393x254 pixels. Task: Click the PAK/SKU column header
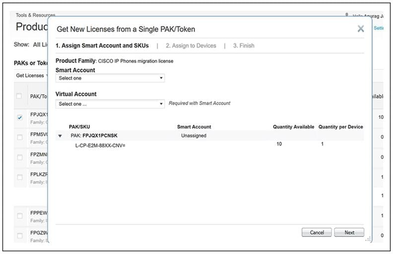pos(79,127)
